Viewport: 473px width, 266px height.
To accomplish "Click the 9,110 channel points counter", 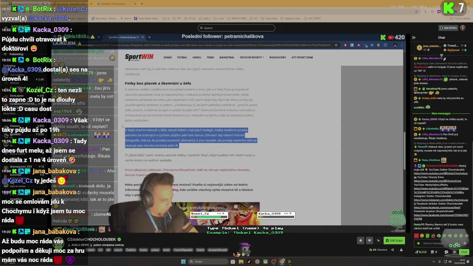I will click(x=421, y=252).
